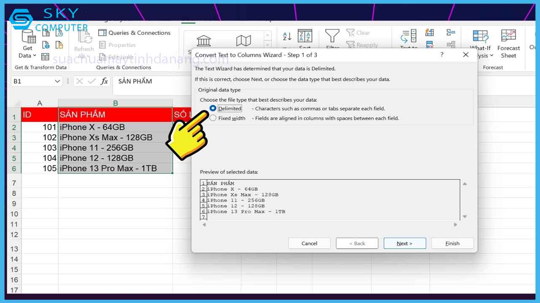Select column B header
Image resolution: width=540 pixels, height=303 pixels.
[115, 103]
